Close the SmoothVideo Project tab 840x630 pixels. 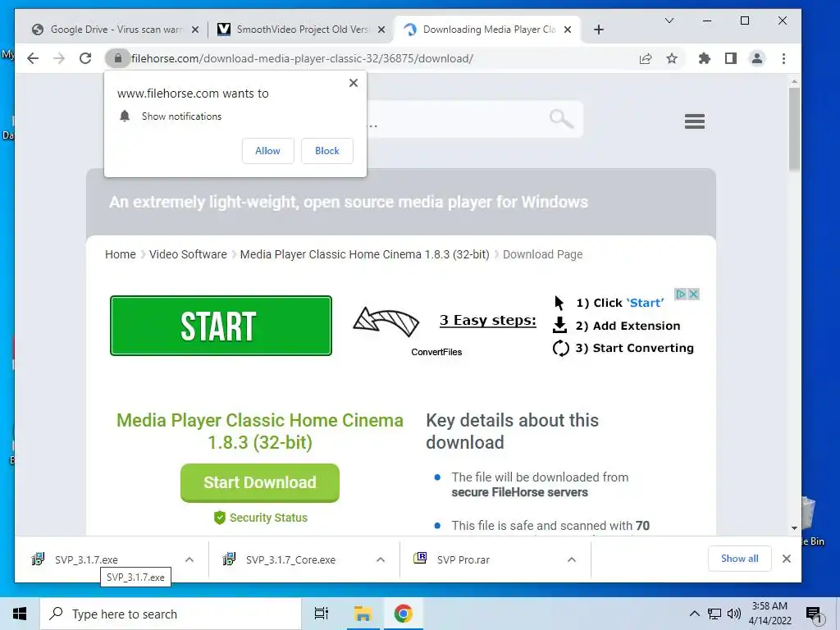click(381, 30)
